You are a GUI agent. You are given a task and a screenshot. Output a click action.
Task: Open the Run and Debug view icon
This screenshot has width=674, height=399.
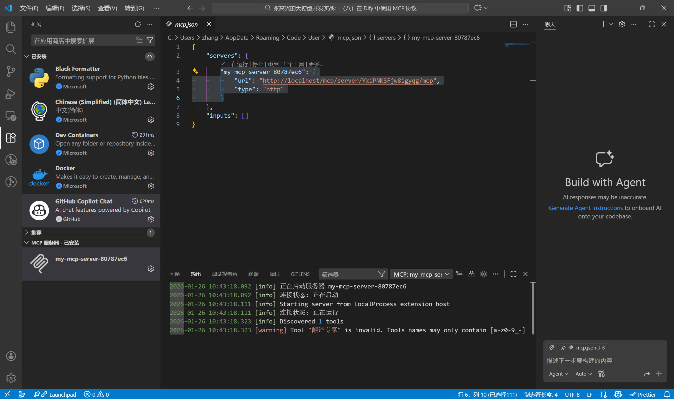(11, 94)
